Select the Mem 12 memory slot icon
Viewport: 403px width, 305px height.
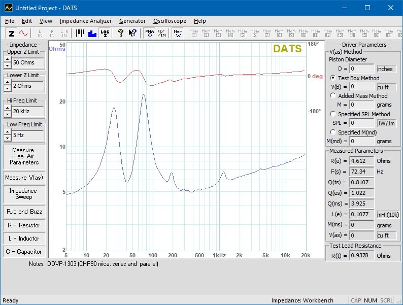(x=327, y=33)
